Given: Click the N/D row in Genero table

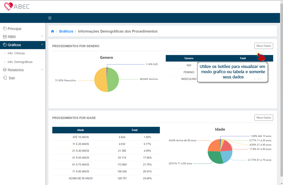Looking at the screenshot, I should click(219, 65).
